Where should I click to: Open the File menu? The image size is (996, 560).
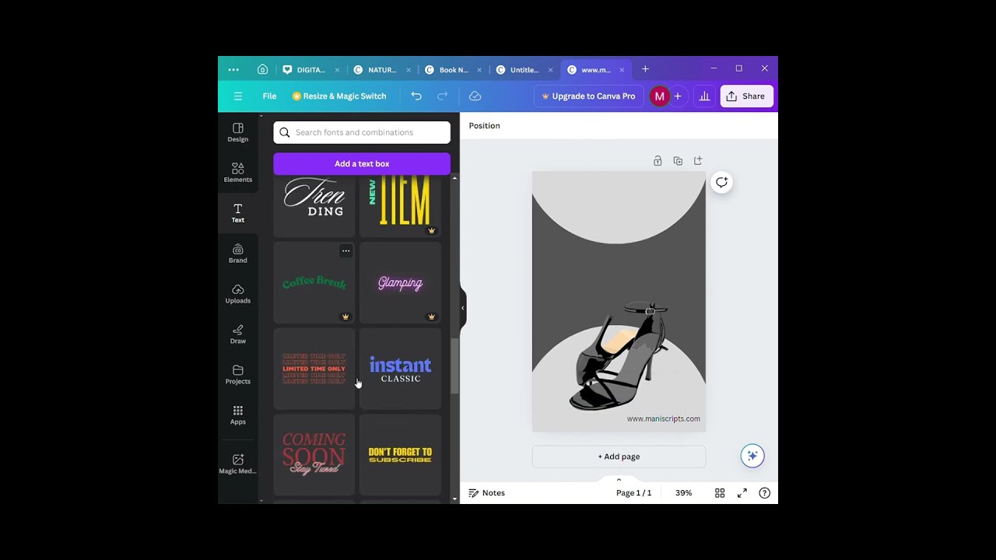(269, 96)
